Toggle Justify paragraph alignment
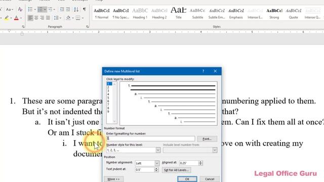 (x=48, y=18)
